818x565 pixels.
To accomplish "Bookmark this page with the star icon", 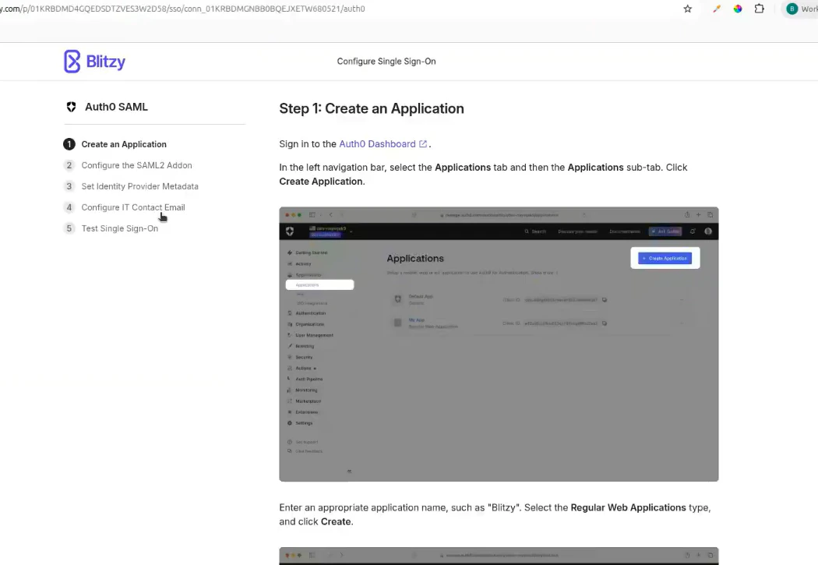I will [x=688, y=9].
